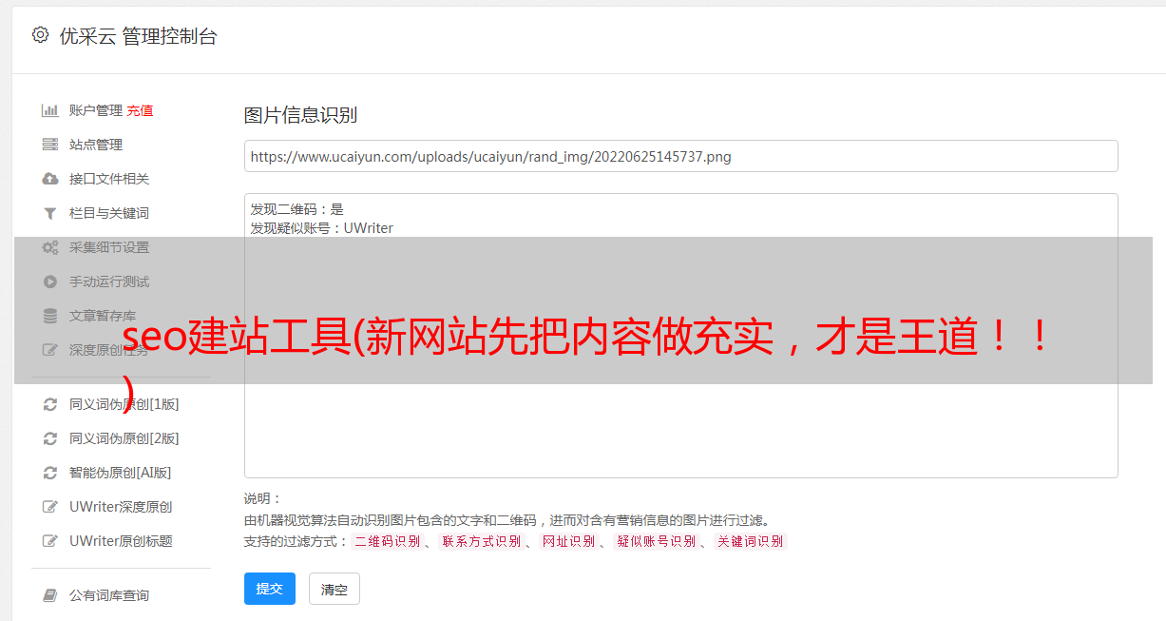
Task: Click the blue 提交 button
Action: point(270,589)
